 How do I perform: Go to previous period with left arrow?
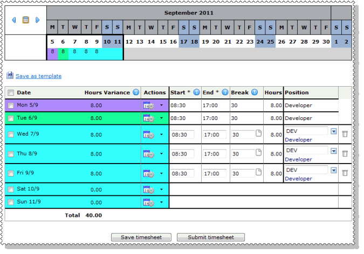14,20
